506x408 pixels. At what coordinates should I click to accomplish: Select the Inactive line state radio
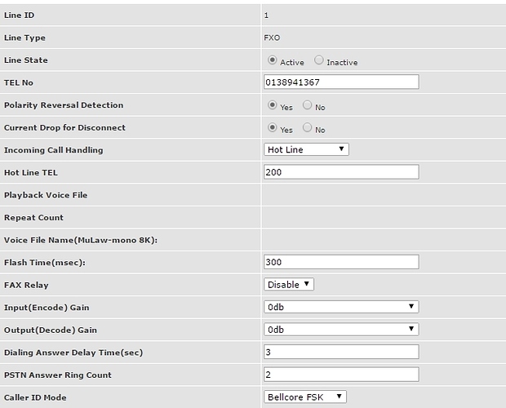(x=318, y=60)
